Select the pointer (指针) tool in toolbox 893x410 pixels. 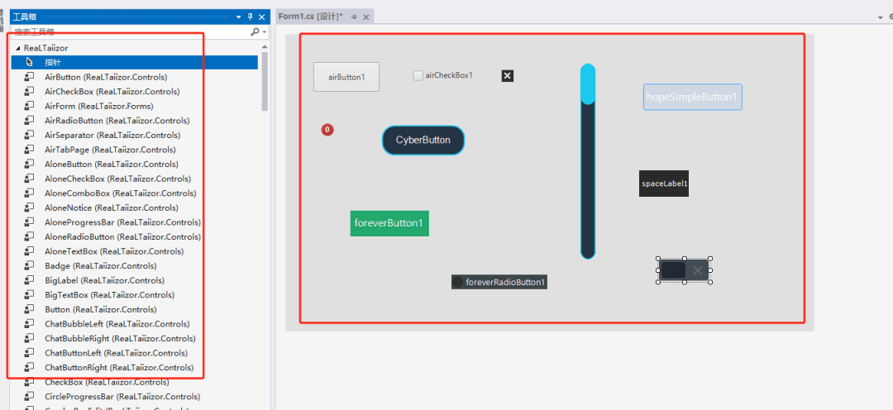click(x=52, y=63)
